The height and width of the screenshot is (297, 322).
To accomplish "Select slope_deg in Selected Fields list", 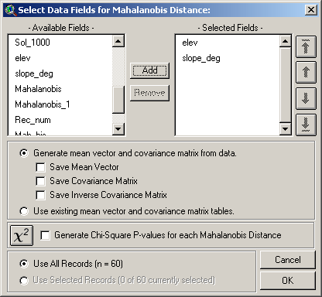I will (x=201, y=58).
